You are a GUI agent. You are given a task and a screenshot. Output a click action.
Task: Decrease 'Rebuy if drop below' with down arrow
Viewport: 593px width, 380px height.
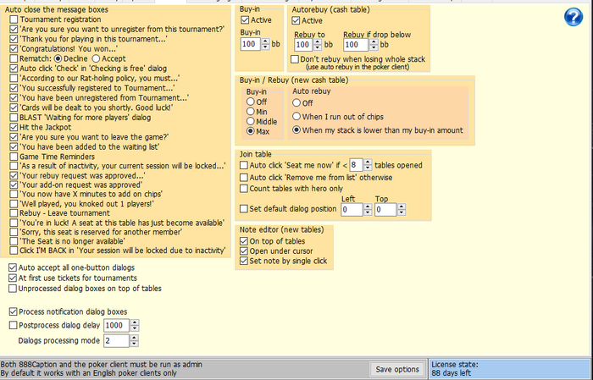pyautogui.click(x=374, y=47)
